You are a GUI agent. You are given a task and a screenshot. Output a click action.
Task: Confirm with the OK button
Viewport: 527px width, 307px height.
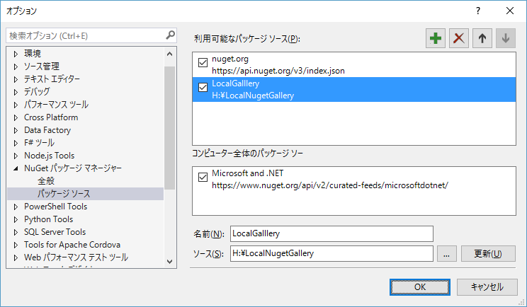point(420,287)
